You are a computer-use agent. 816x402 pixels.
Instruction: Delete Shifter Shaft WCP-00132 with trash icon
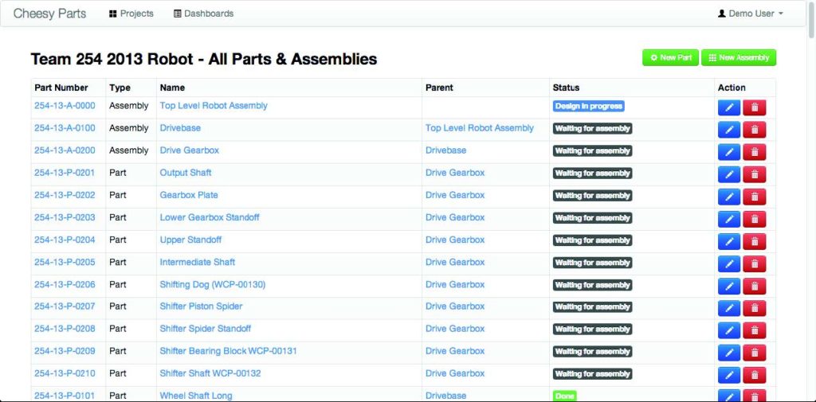pos(754,374)
